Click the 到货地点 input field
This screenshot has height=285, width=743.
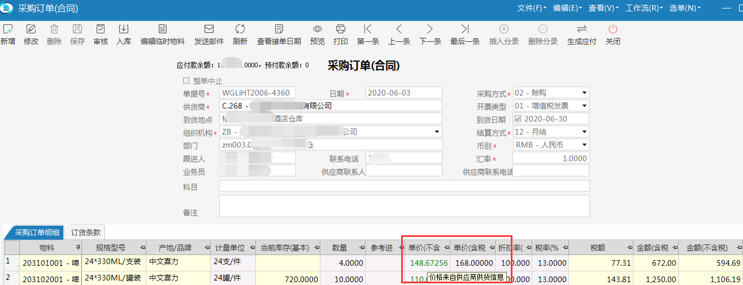tap(331, 119)
